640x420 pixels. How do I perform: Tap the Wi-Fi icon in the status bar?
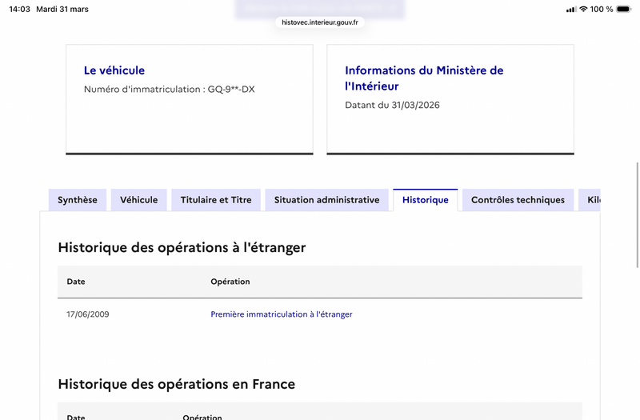pos(583,9)
